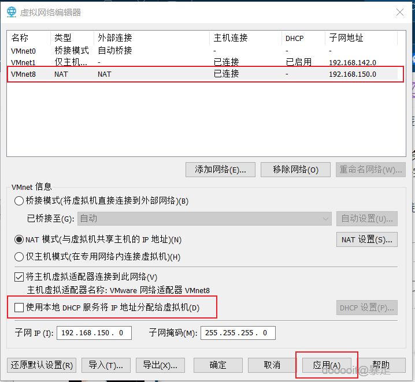Click the 外部连接 column header
This screenshot has width=415, height=382.
[151, 38]
